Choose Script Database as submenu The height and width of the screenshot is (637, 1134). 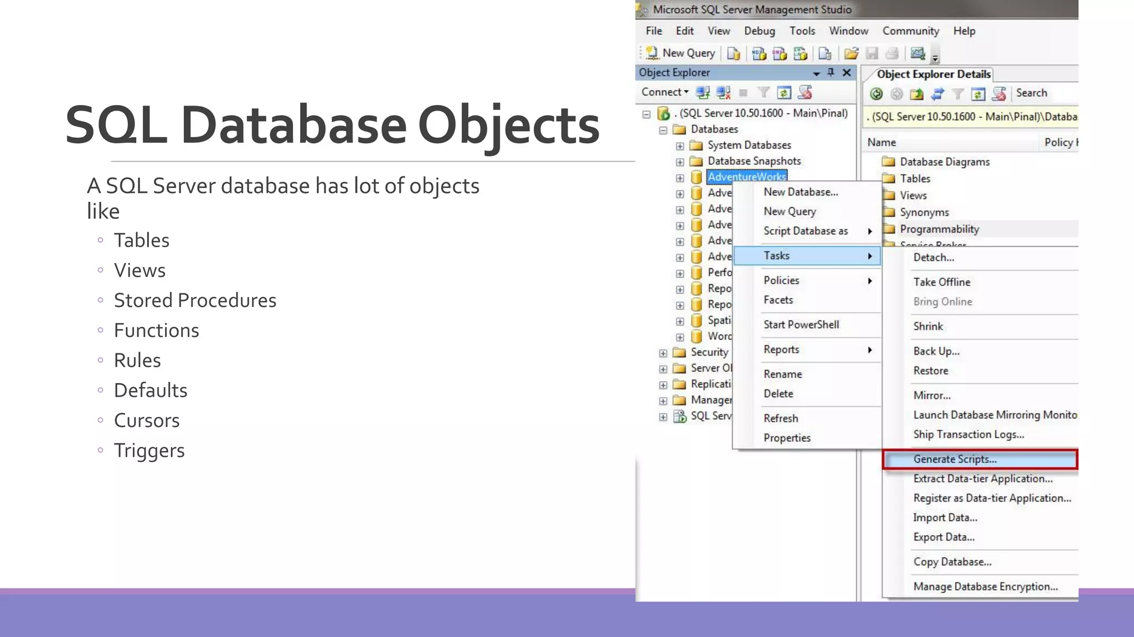click(x=807, y=231)
